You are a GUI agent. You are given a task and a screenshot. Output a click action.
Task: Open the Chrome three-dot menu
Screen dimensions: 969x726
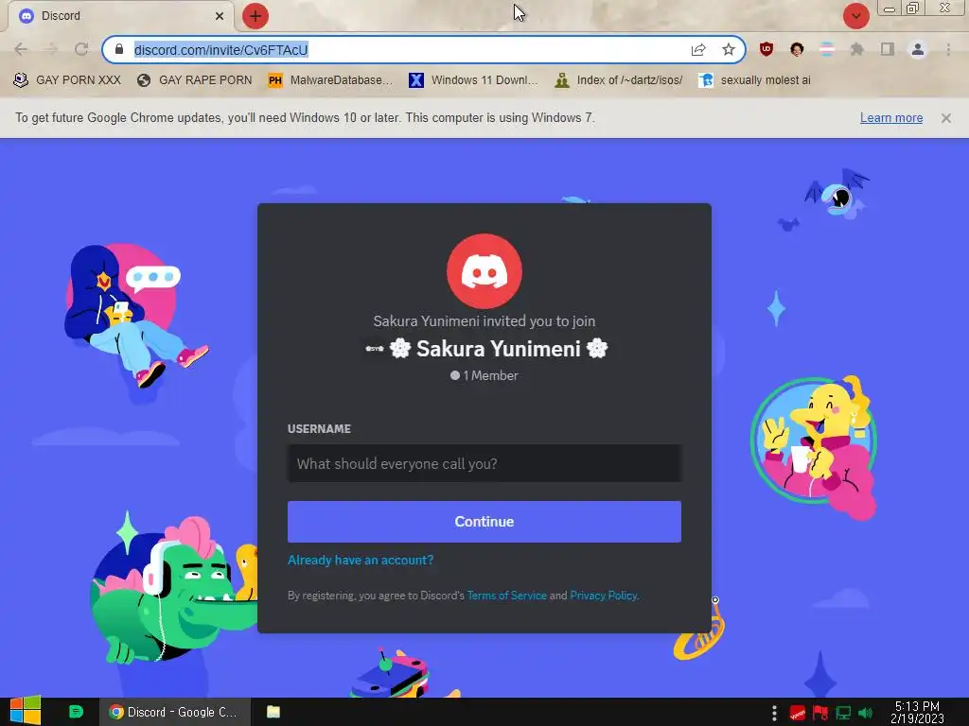[x=948, y=49]
